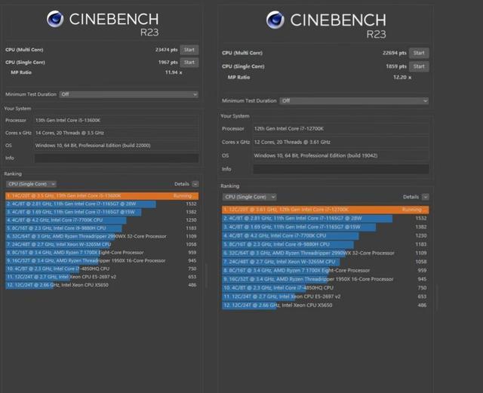Select Ryzen 7 1700X row in left window
Image resolution: width=483 pixels, height=393 pixels.
tap(102, 253)
